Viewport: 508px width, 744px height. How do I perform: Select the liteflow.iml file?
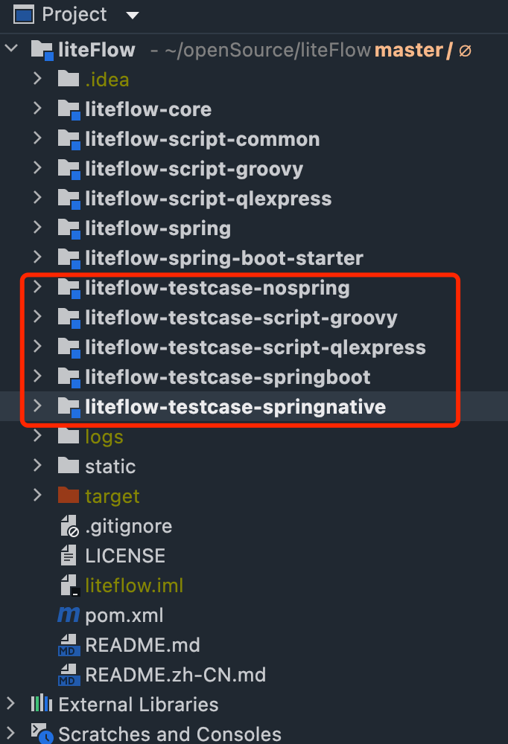pyautogui.click(x=134, y=586)
